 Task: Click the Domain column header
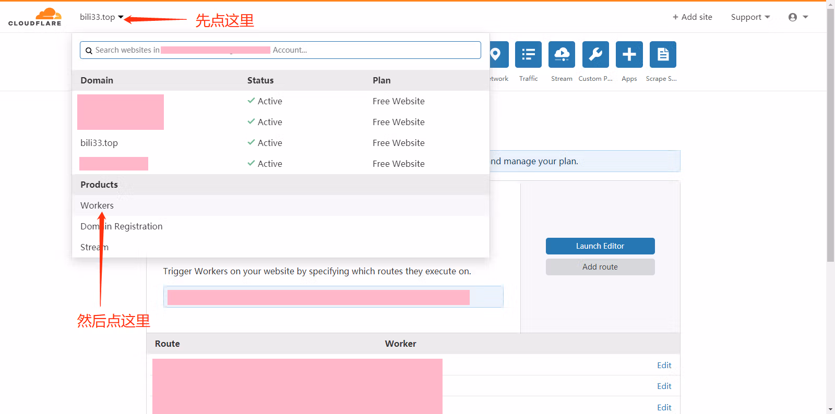pos(97,80)
